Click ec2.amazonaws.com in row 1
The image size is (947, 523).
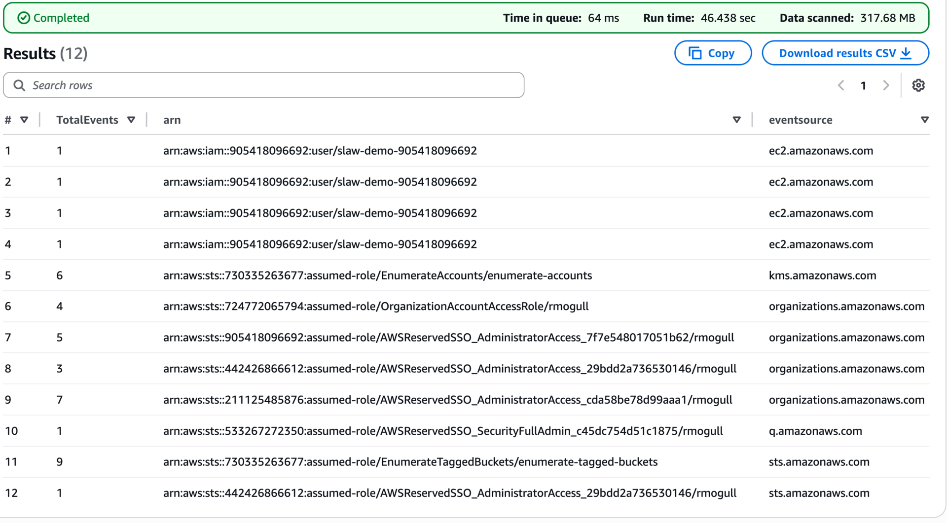click(821, 151)
